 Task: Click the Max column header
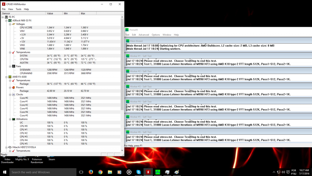pos(83,13)
